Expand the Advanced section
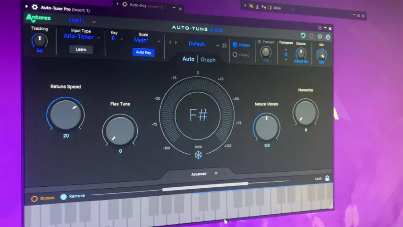Image resolution: width=403 pixels, height=227 pixels. (x=204, y=174)
